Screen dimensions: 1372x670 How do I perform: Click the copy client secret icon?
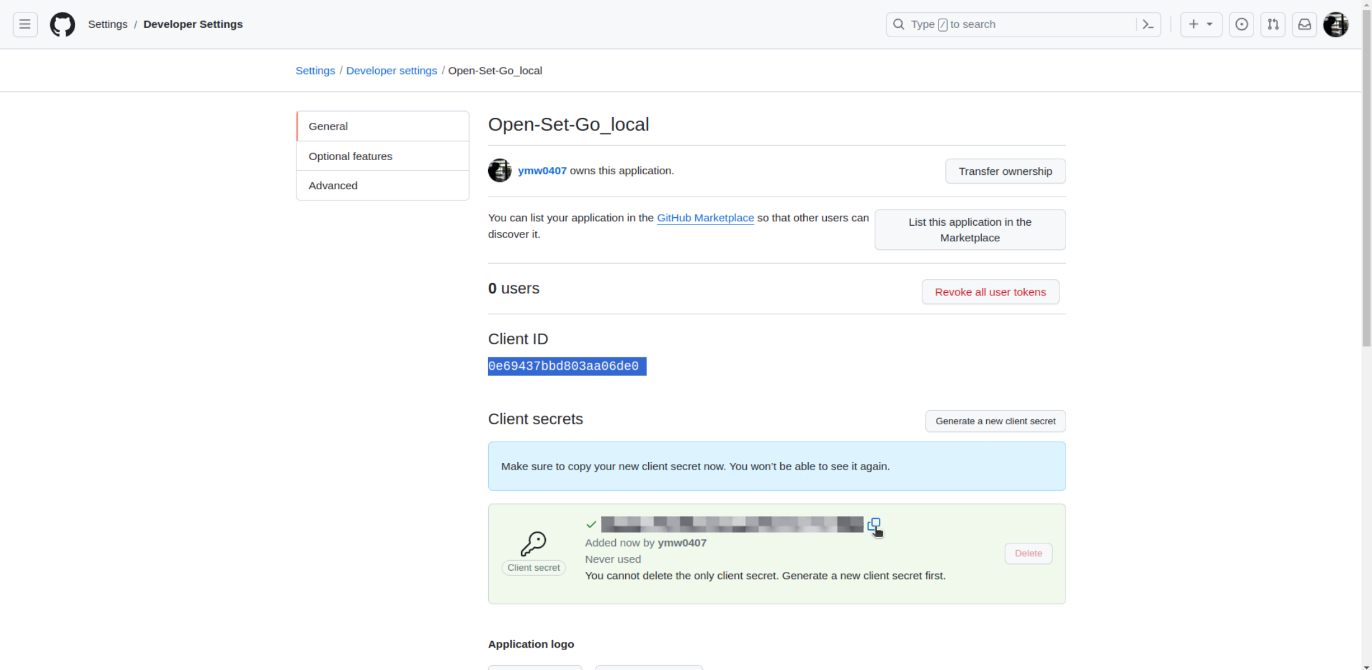point(874,524)
